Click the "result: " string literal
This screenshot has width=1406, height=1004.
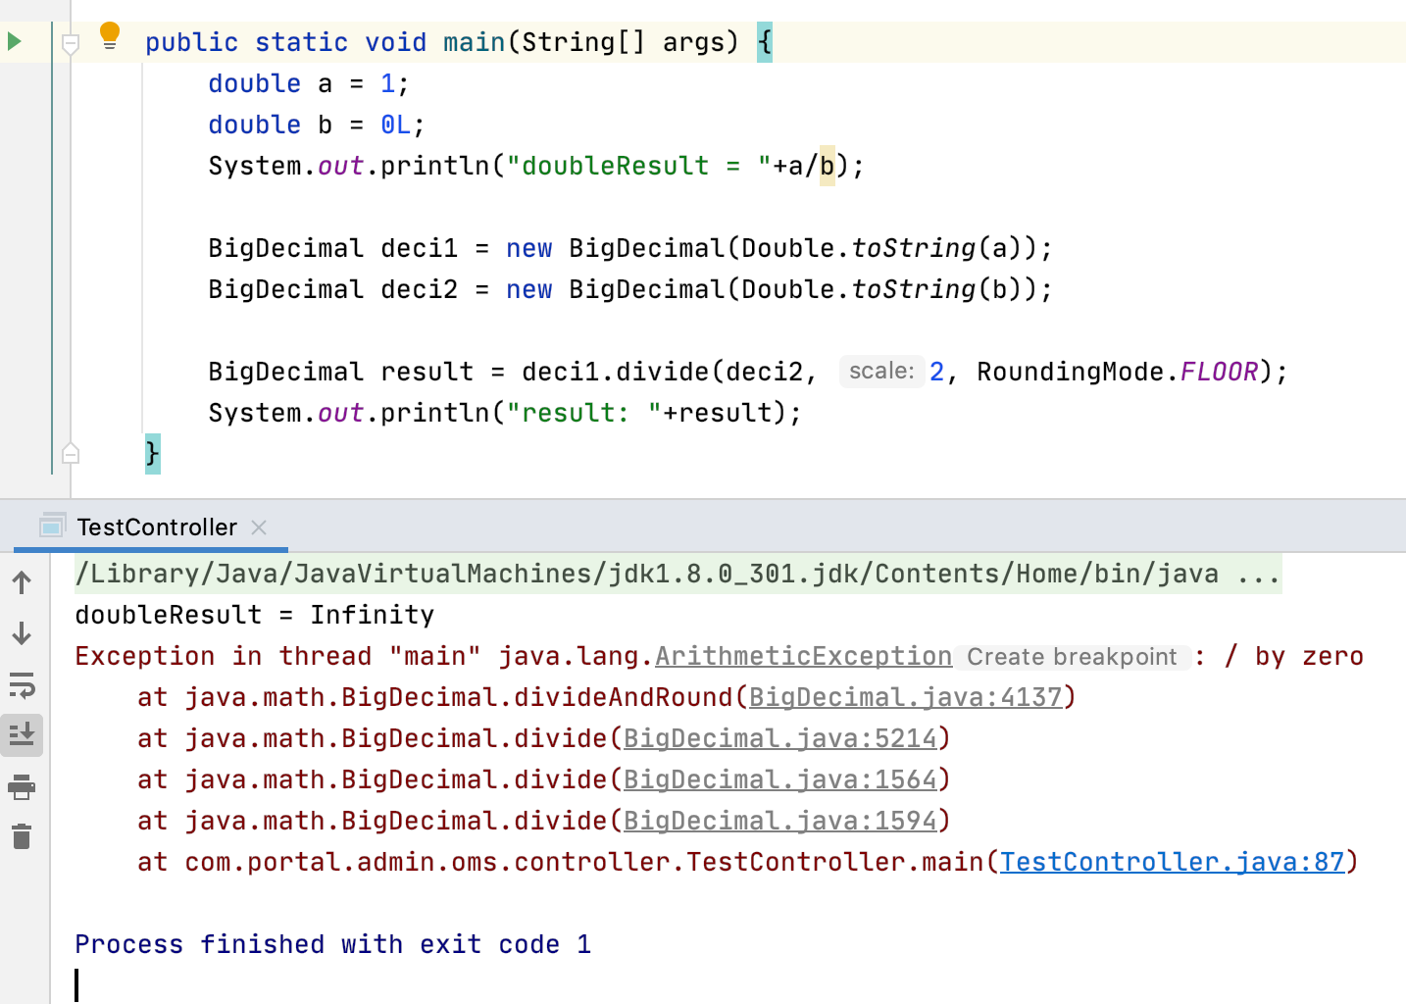583,413
